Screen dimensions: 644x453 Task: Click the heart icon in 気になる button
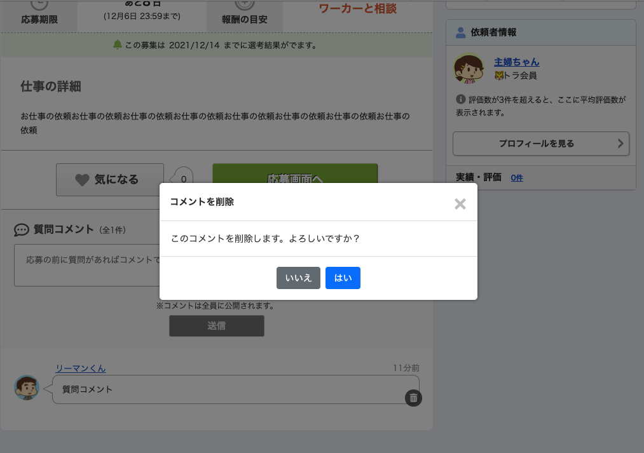pos(82,180)
